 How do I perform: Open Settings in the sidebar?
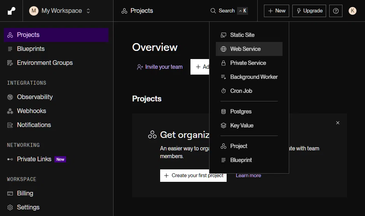(x=56, y=207)
